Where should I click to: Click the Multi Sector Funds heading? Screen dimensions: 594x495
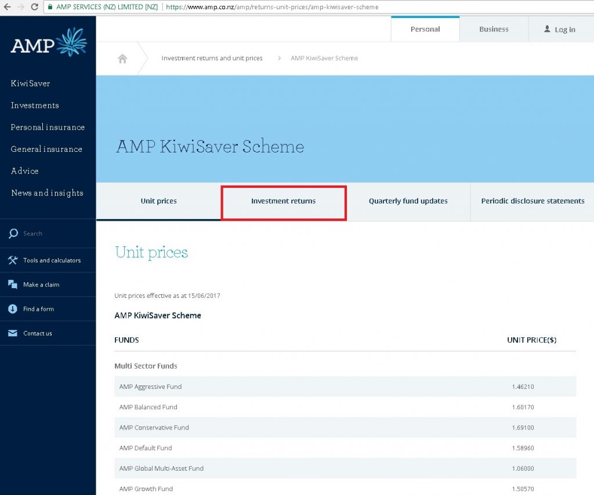pos(146,366)
